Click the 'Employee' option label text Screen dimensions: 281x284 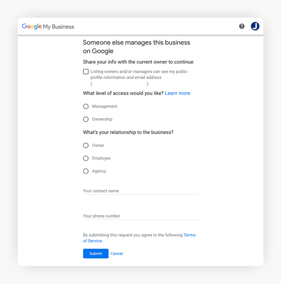coord(101,158)
